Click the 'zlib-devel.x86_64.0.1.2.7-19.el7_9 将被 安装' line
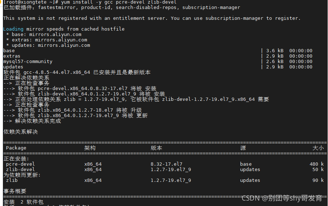 84,94
